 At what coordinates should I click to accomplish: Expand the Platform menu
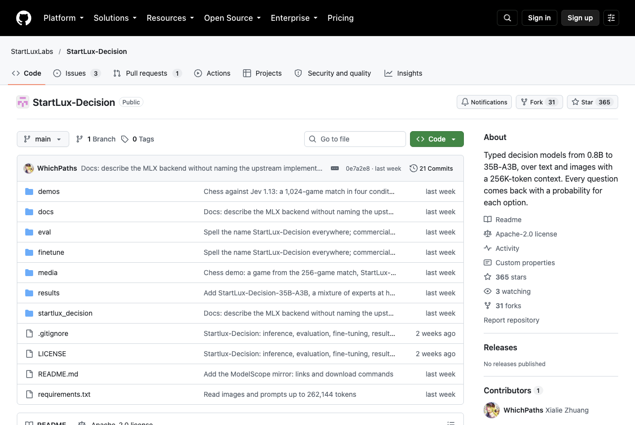(64, 18)
